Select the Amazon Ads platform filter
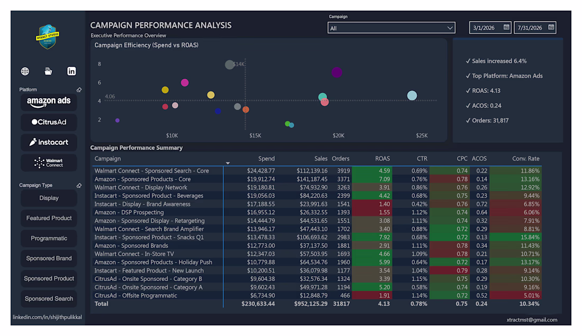The height and width of the screenshot is (336, 582). 49,102
